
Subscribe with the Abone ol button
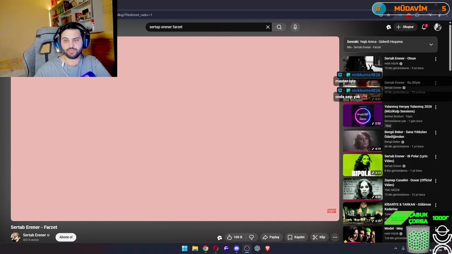pyautogui.click(x=66, y=237)
